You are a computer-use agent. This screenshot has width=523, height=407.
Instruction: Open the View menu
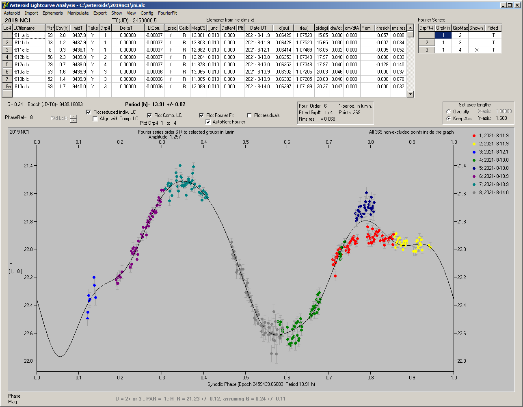[131, 13]
